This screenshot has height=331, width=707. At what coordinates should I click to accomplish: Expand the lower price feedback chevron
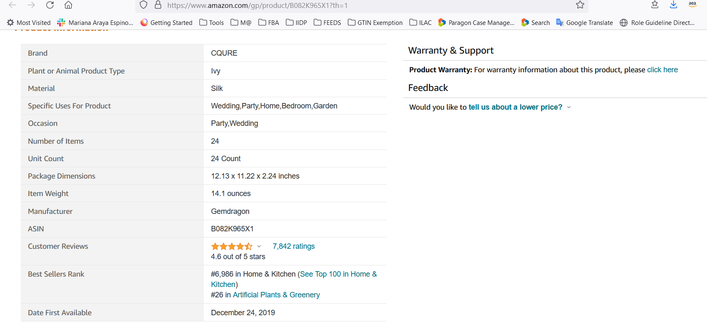tap(569, 107)
